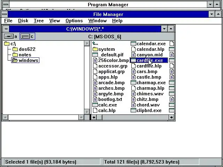The image size is (223, 167).
Task: Open the File menu
Action: pyautogui.click(x=8, y=21)
